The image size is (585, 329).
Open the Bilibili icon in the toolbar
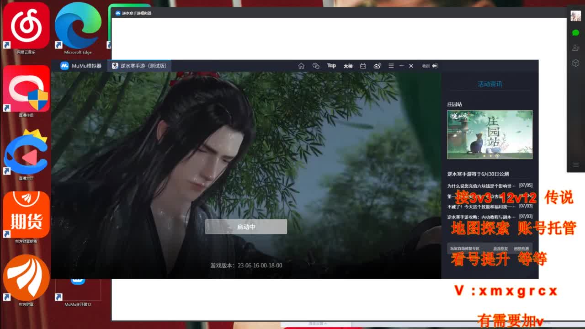coord(363,66)
